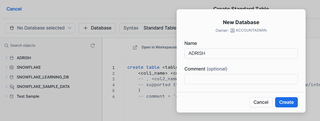This screenshot has height=121, width=320.
Task: Click line number 1 in editor
Action: click(x=113, y=68)
